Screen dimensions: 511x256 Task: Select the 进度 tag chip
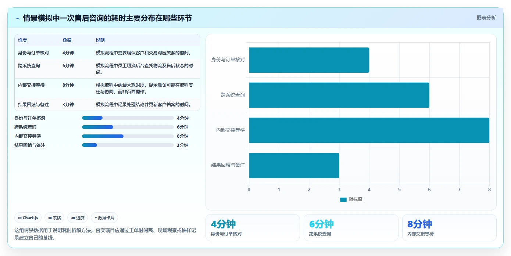coord(78,218)
